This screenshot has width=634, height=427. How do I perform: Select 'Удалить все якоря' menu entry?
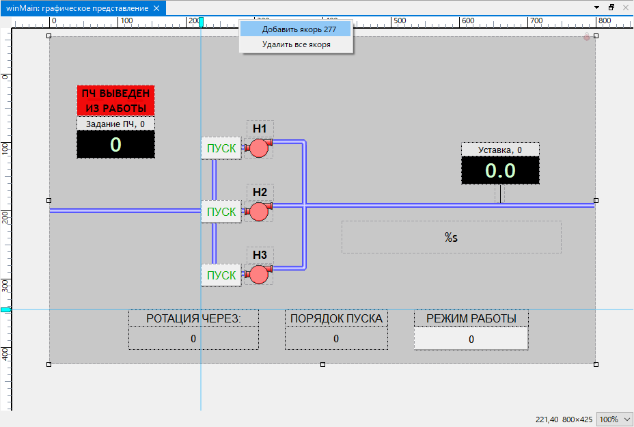click(296, 44)
